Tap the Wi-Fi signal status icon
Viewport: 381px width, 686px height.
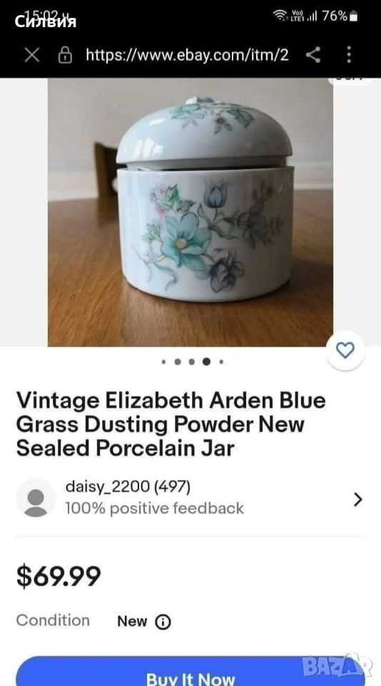(280, 16)
